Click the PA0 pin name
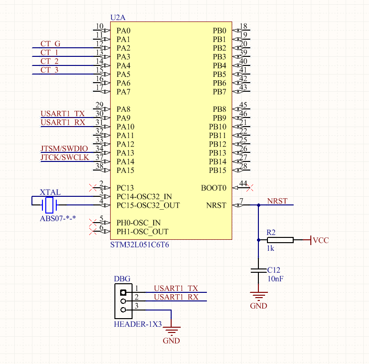Screen dimensions: 369x364 click(x=123, y=31)
